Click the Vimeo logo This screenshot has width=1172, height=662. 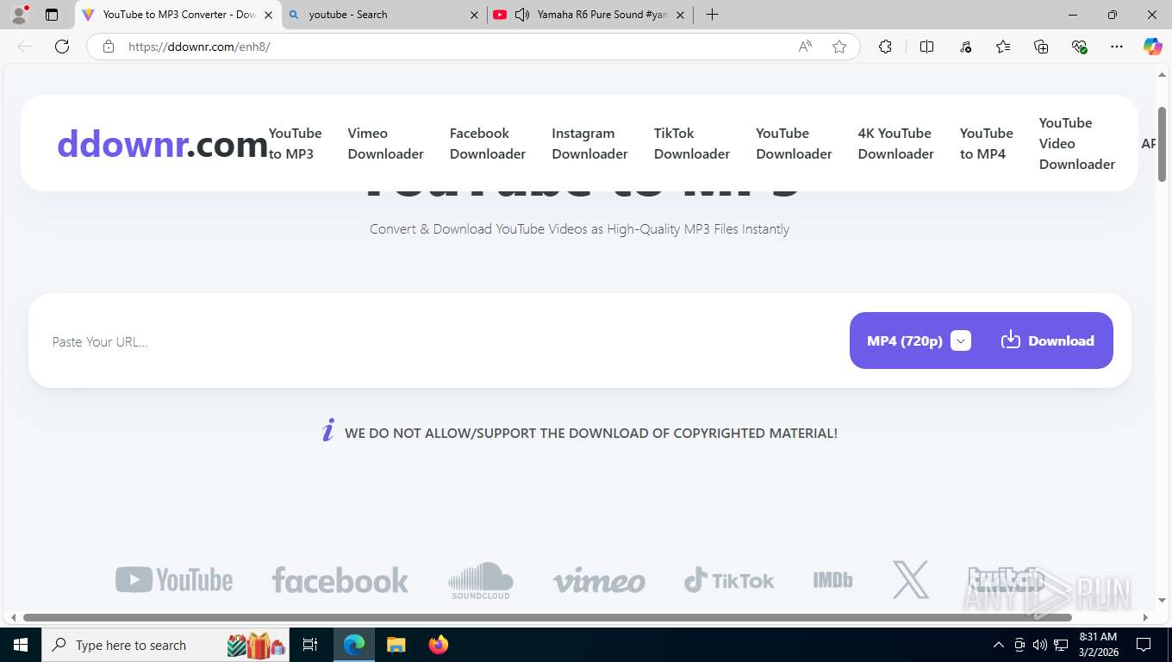point(599,581)
